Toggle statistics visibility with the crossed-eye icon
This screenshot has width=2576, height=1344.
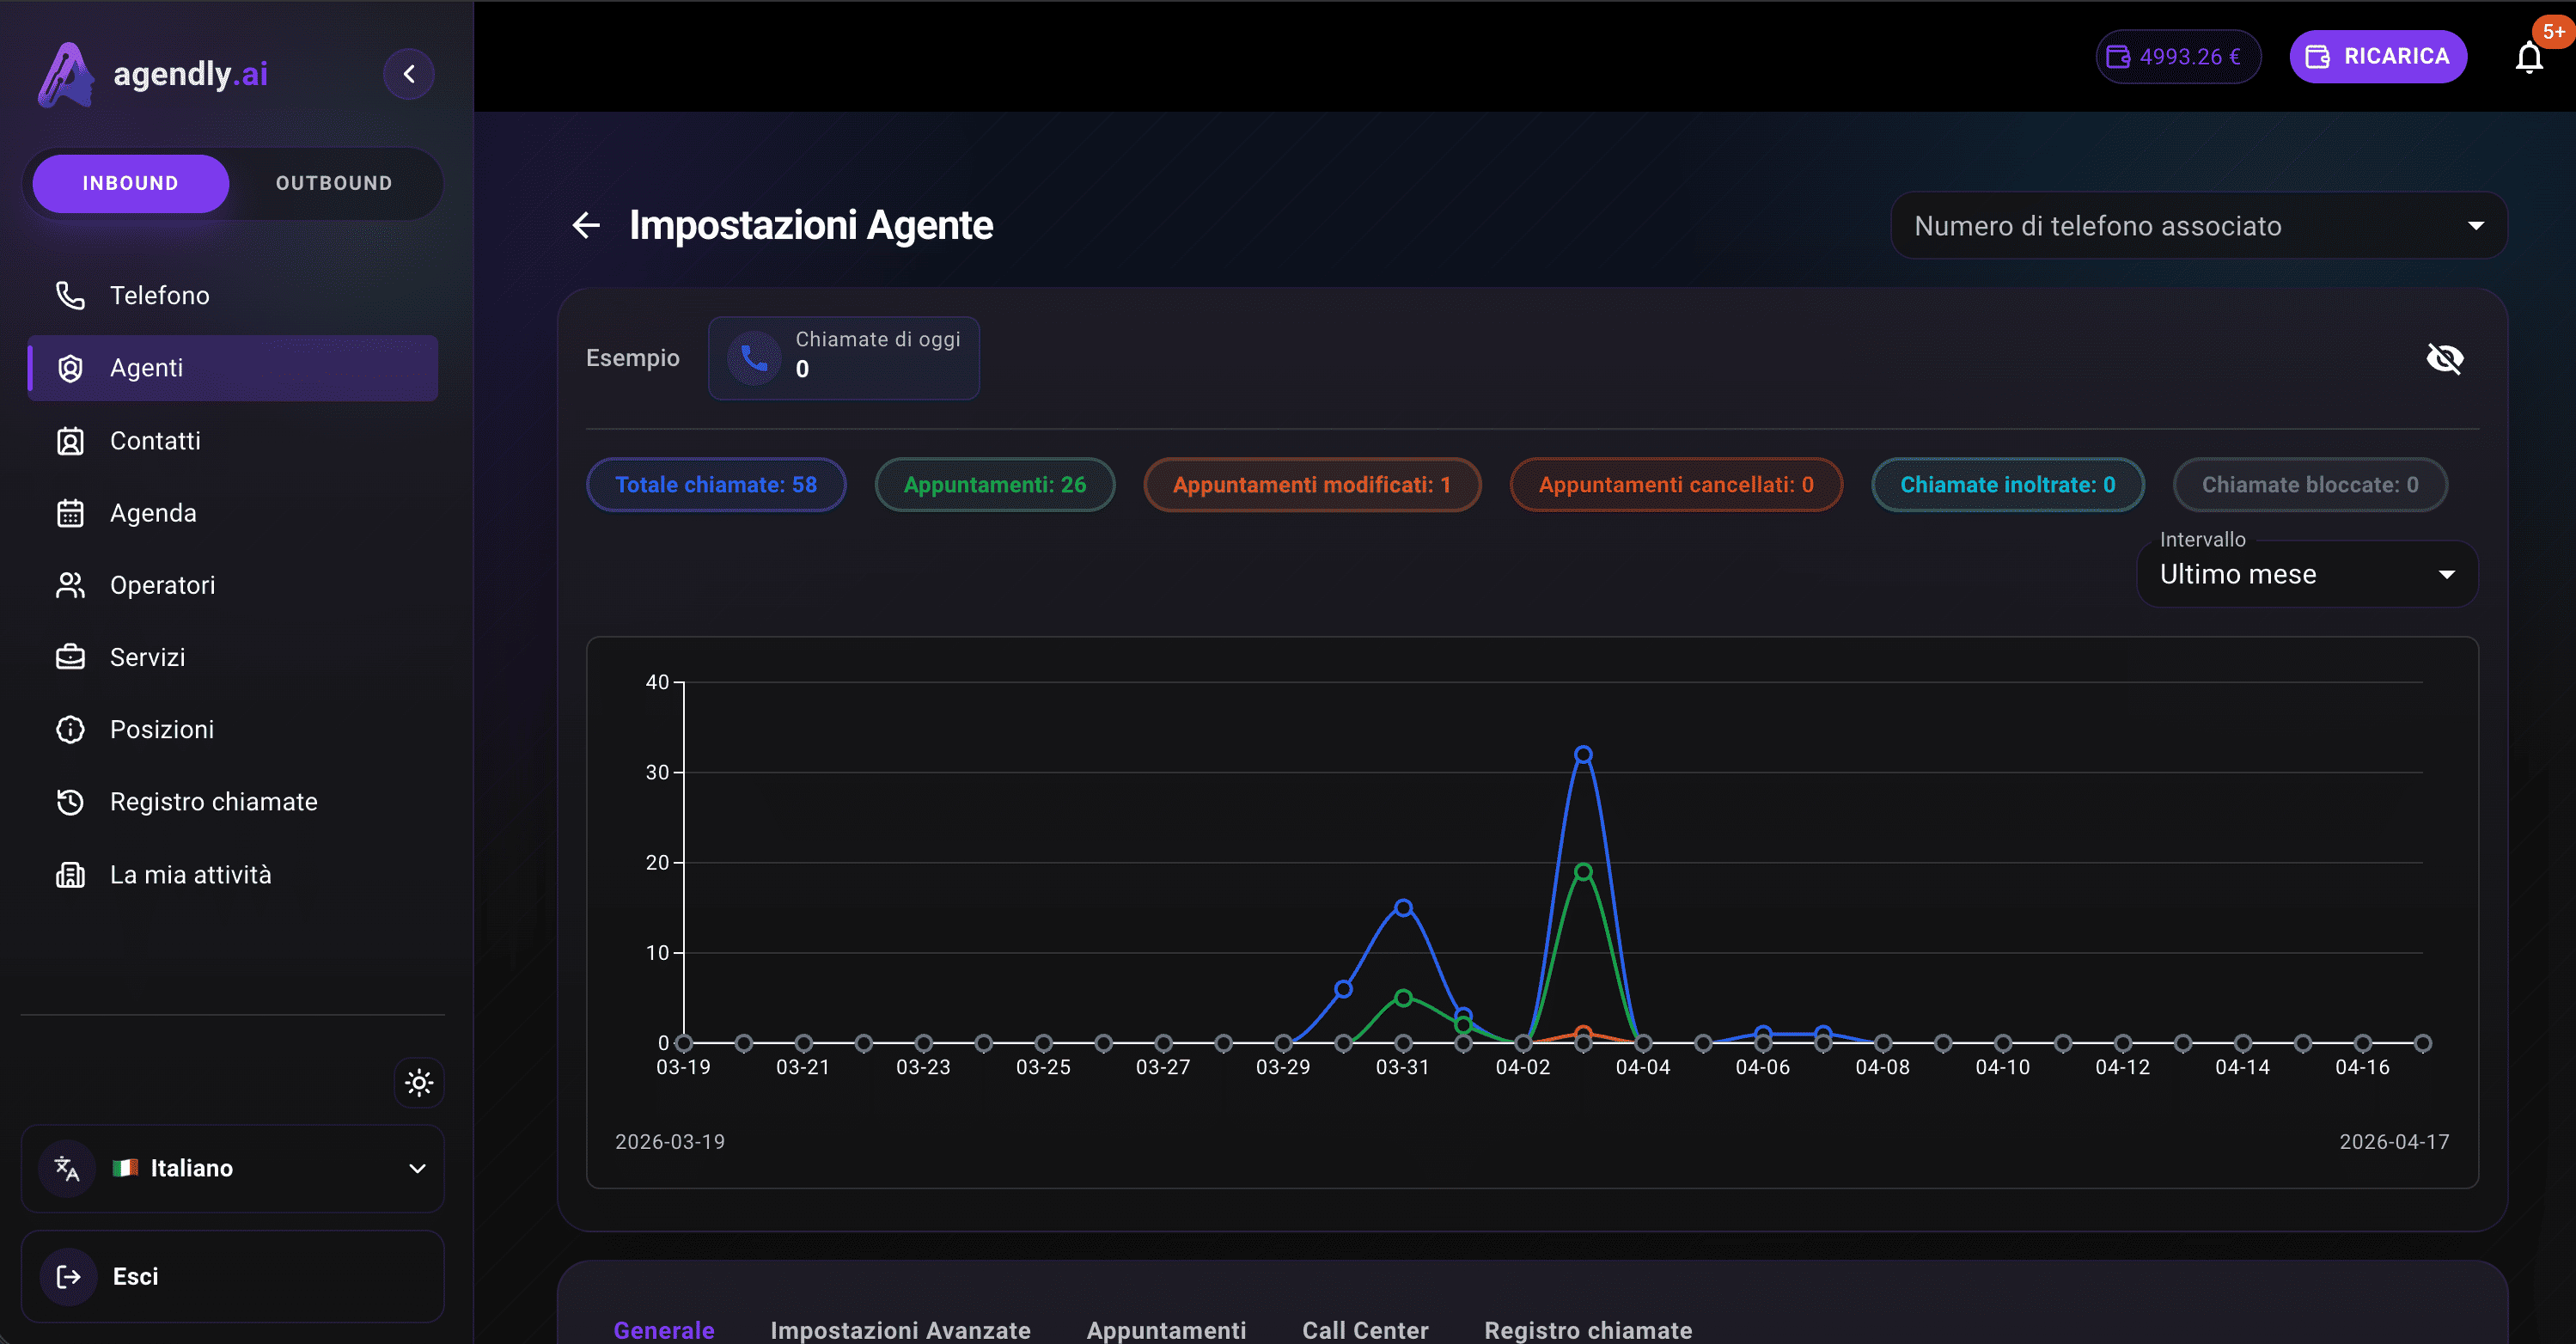(x=2445, y=358)
